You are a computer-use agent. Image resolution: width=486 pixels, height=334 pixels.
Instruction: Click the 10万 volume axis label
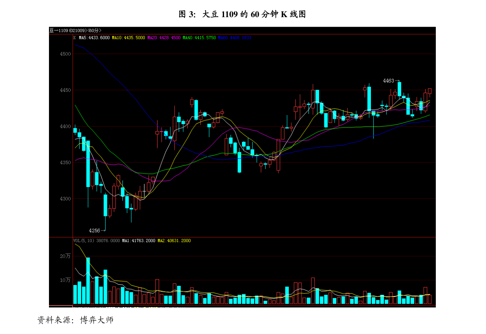click(x=65, y=280)
